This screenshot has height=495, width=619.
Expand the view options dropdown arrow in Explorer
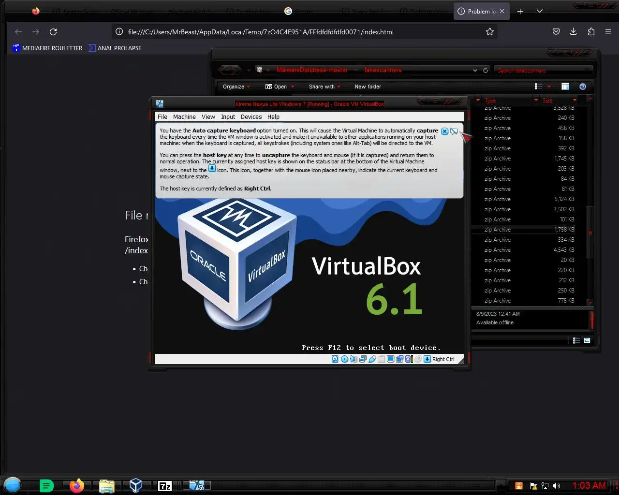(x=549, y=87)
